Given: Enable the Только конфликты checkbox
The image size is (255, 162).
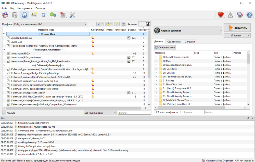Looking at the screenshot, I should [x=156, y=112].
